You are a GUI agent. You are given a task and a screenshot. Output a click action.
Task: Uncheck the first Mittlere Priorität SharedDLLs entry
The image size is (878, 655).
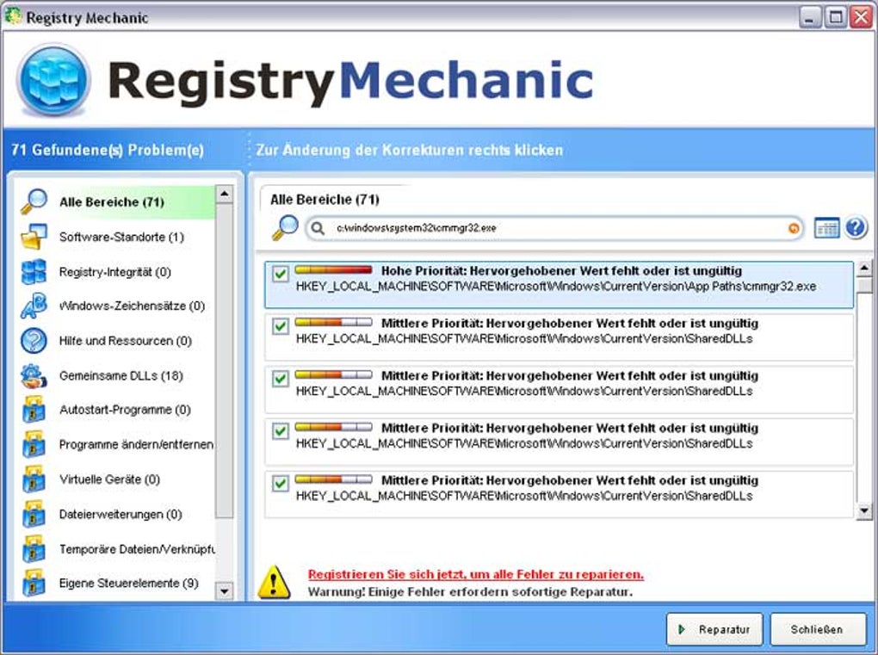281,326
